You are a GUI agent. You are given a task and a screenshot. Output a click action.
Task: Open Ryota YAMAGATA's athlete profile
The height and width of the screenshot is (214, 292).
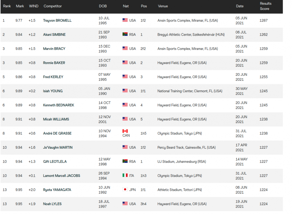(x=57, y=190)
